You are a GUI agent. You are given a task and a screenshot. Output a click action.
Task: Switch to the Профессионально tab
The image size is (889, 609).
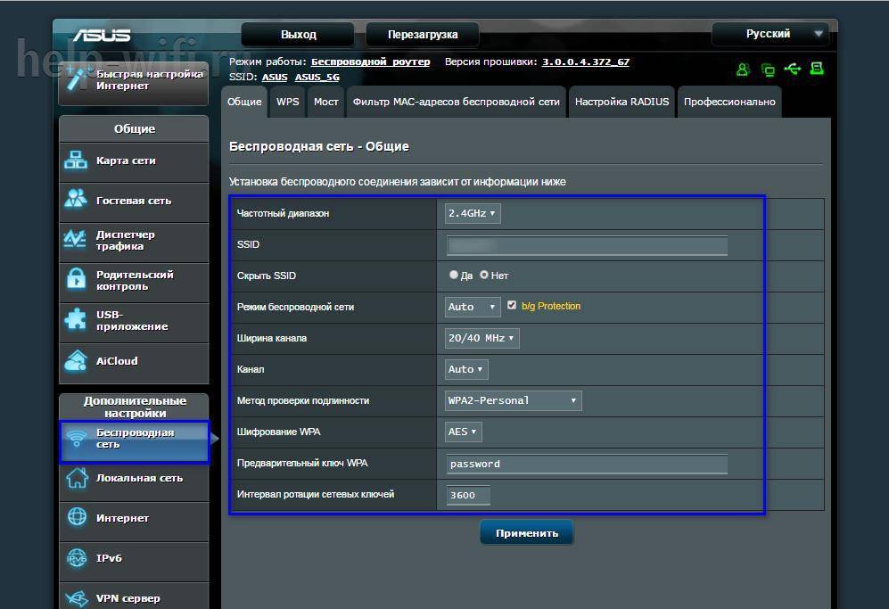point(728,102)
